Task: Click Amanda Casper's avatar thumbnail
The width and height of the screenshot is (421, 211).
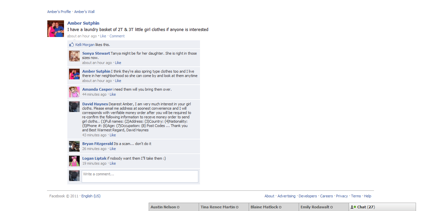Action: 74,92
